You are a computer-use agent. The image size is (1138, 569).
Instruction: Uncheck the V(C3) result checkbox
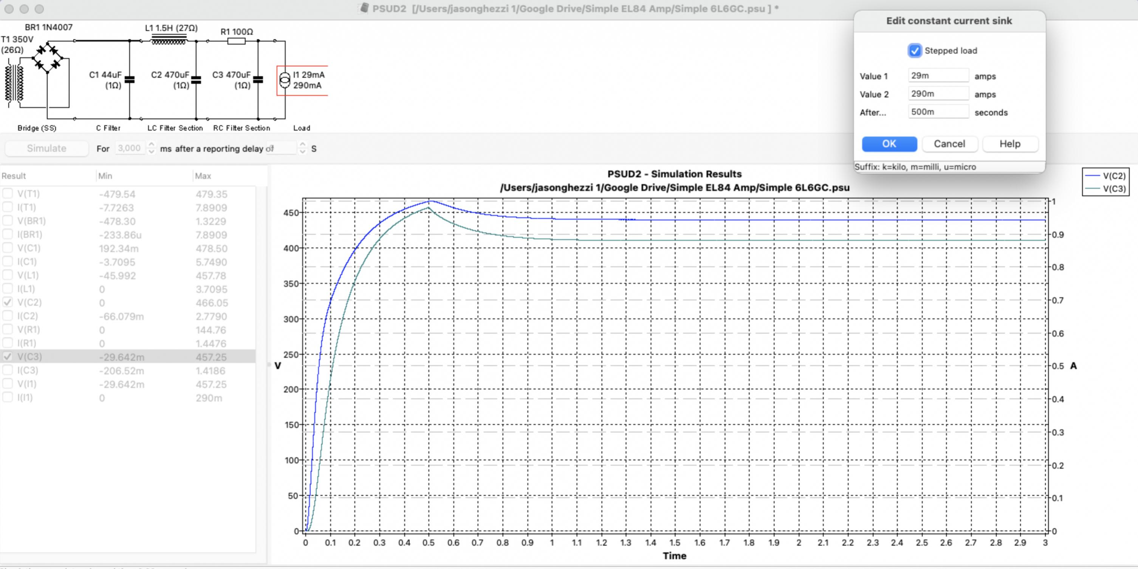pos(8,357)
